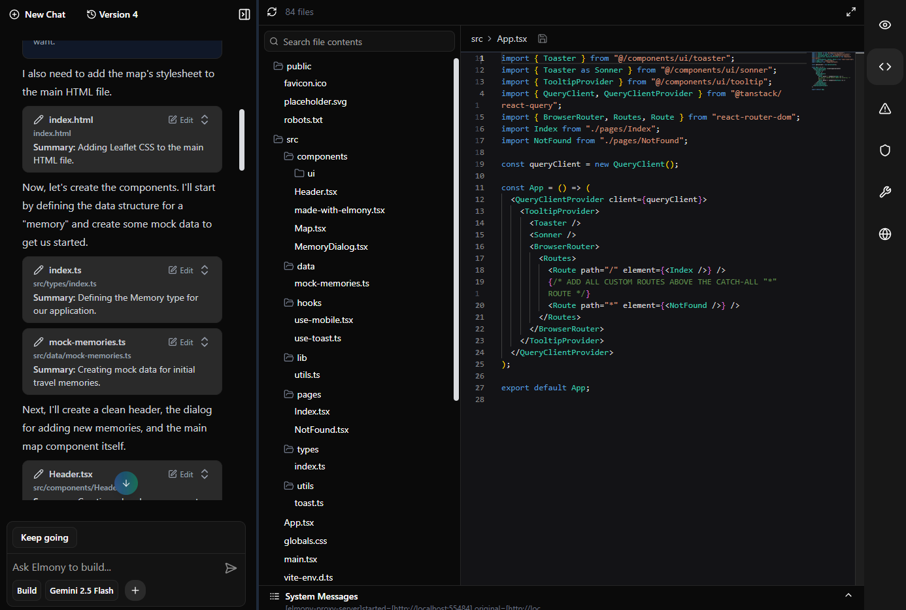Viewport: 906px width, 610px height.
Task: Select the code editor view icon
Action: pyautogui.click(x=884, y=66)
